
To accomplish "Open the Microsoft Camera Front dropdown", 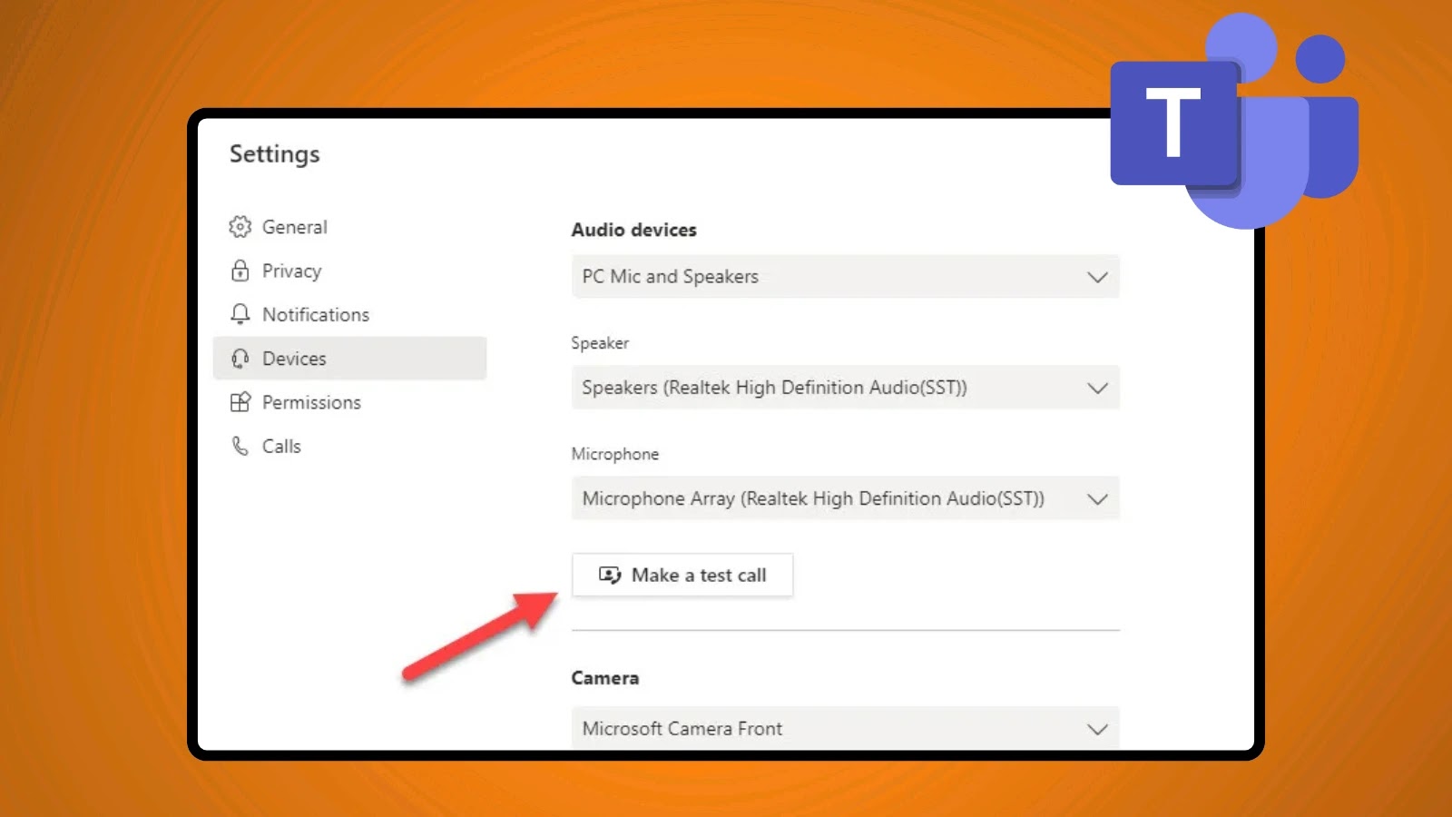I will pyautogui.click(x=845, y=728).
